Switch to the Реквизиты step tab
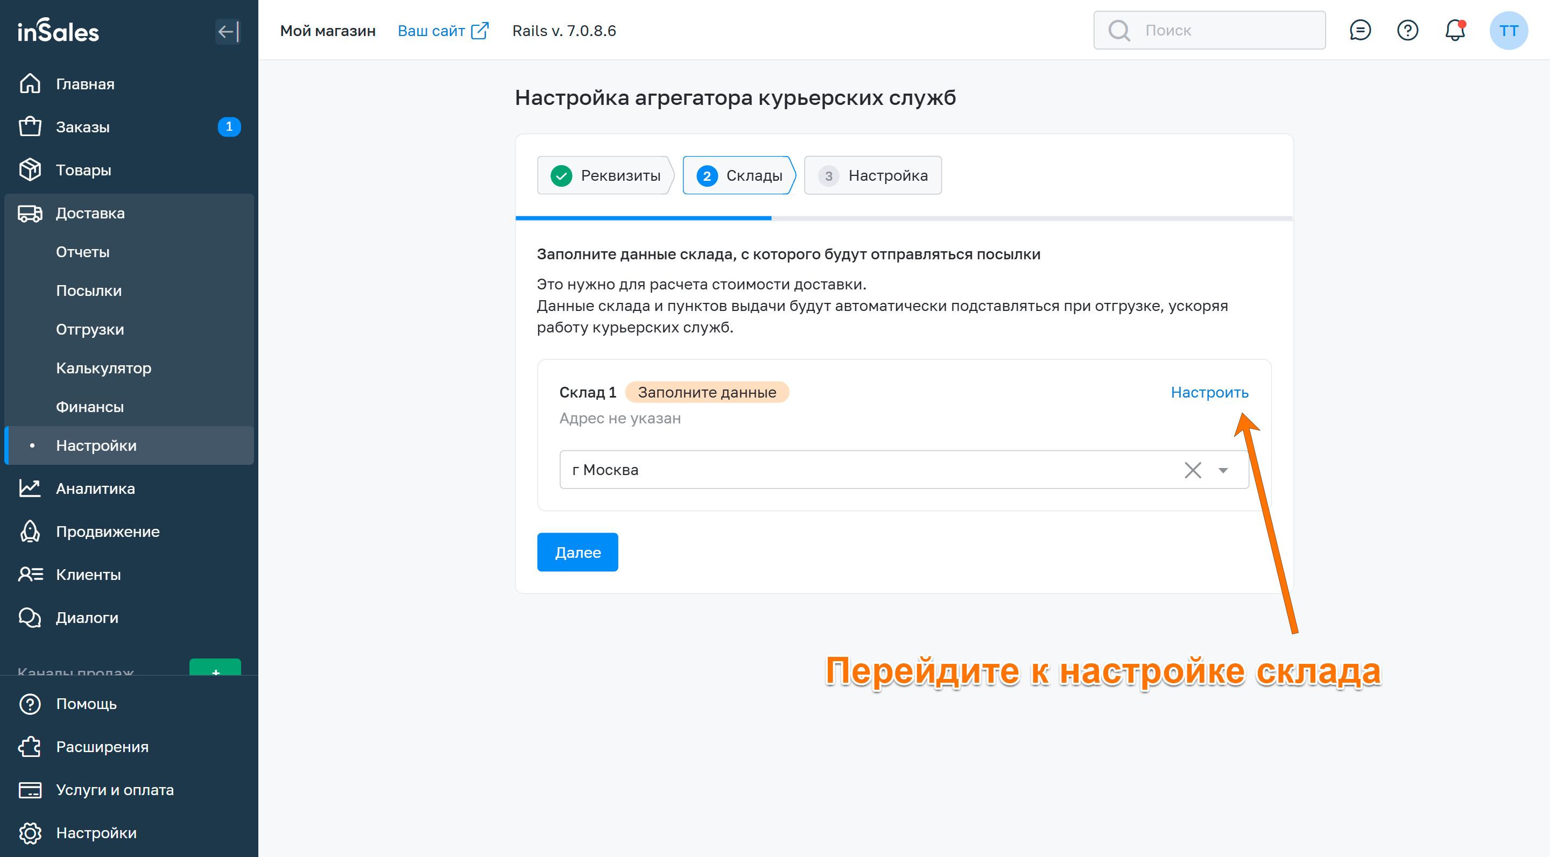1550x857 pixels. click(x=605, y=175)
